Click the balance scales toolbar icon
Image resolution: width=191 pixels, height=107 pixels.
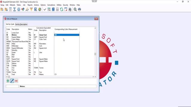point(19,9)
